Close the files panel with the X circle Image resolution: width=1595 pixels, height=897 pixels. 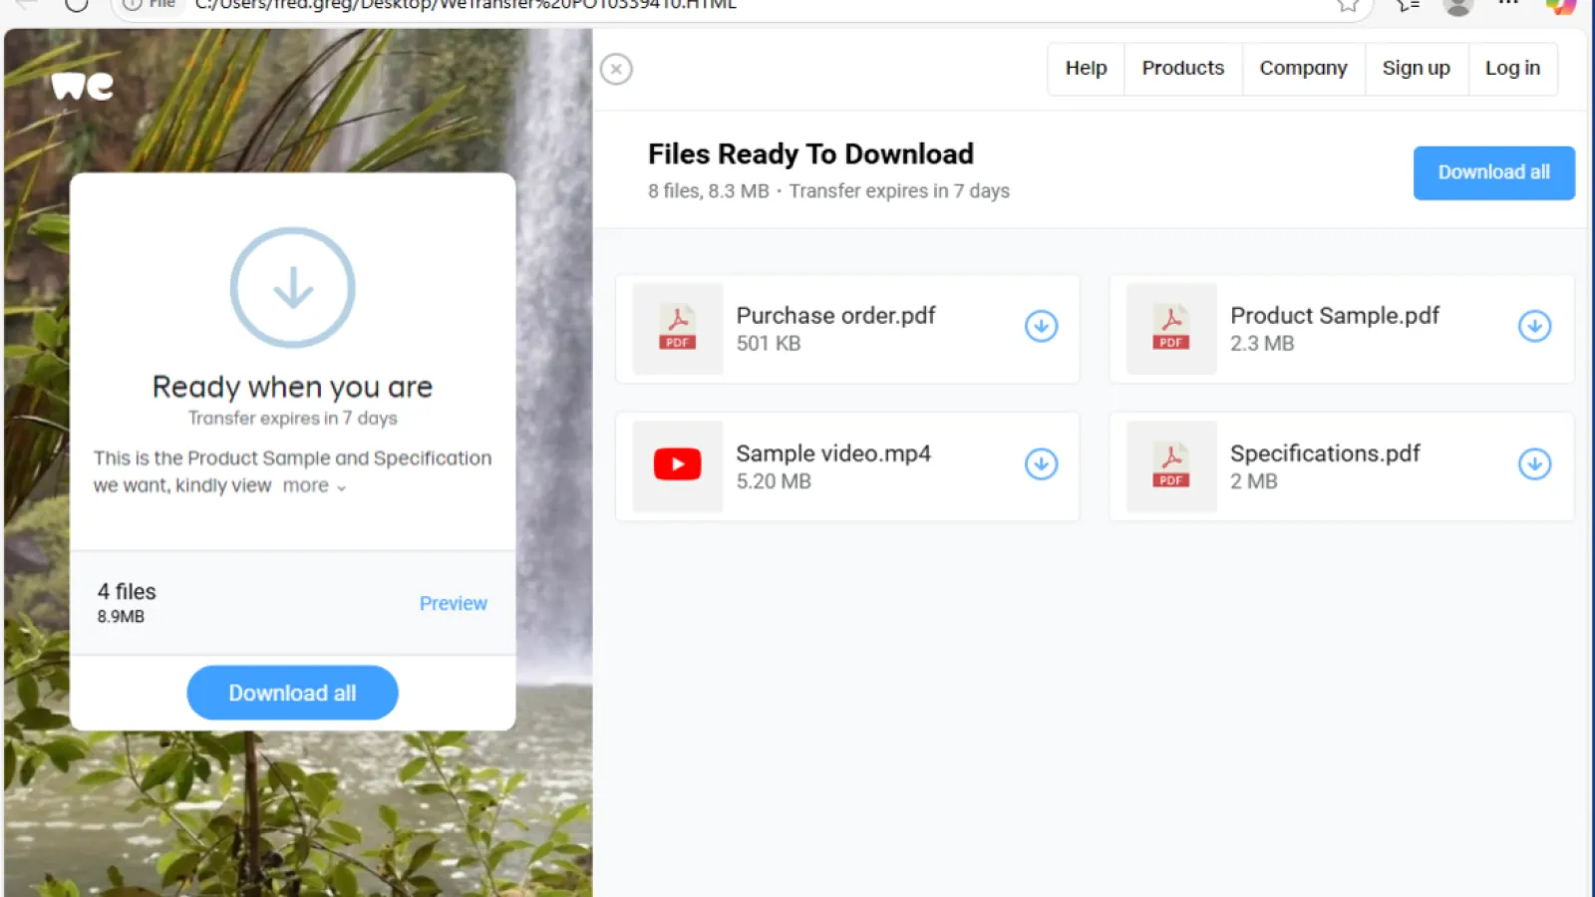click(x=616, y=69)
